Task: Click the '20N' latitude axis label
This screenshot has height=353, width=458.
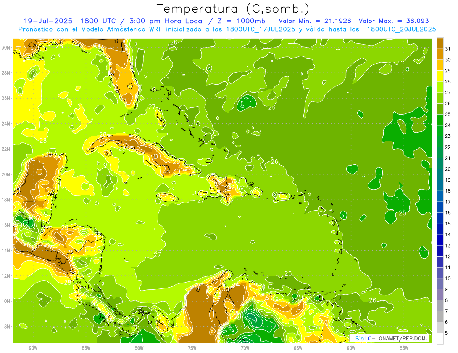Action: (6, 174)
